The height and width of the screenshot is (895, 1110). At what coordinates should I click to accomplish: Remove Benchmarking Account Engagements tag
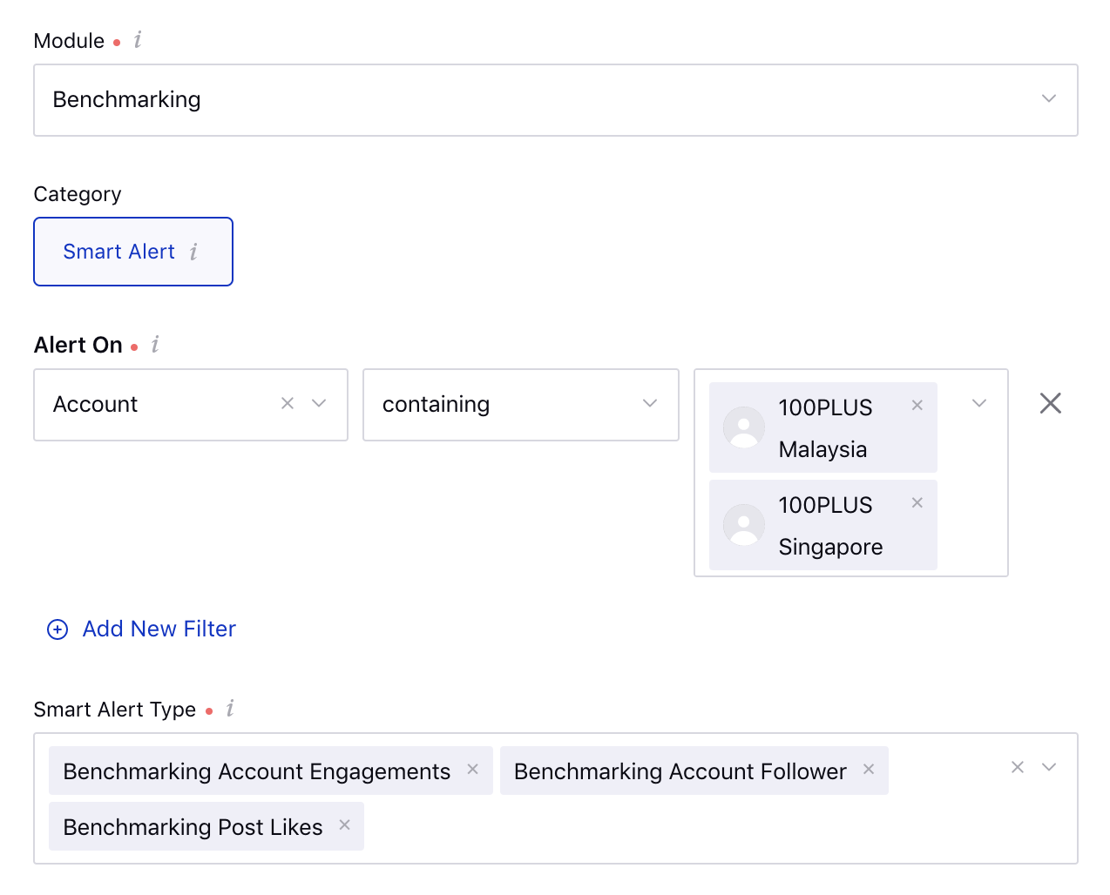click(x=472, y=769)
